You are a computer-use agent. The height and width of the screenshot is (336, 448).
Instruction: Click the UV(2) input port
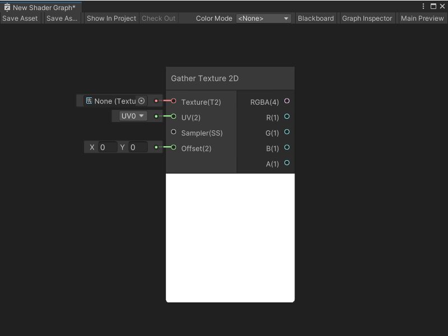174,116
